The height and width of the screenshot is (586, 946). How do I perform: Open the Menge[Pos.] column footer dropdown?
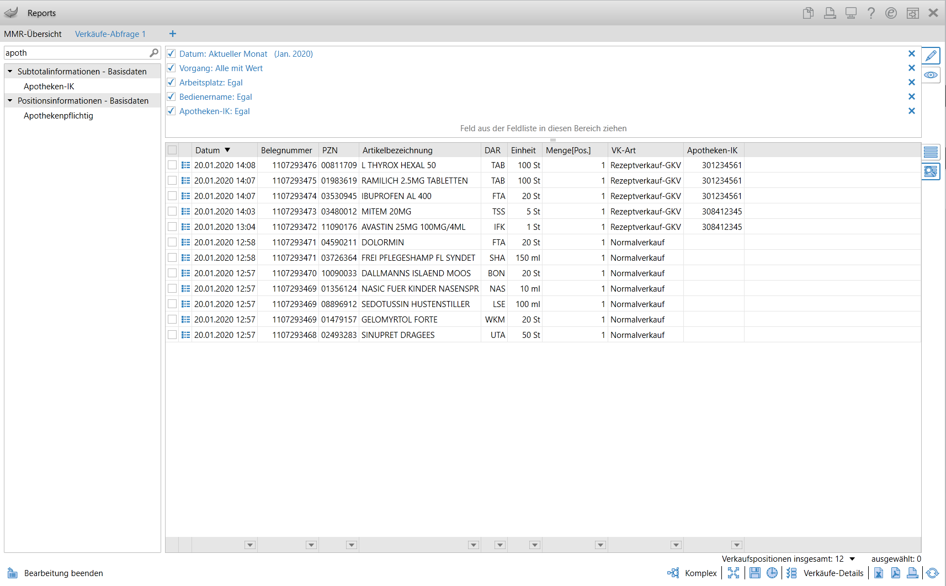(x=600, y=545)
